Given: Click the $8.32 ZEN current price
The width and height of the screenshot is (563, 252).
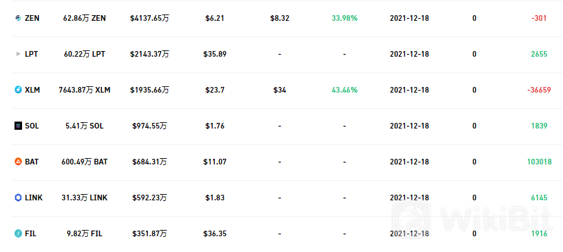Looking at the screenshot, I should [280, 18].
